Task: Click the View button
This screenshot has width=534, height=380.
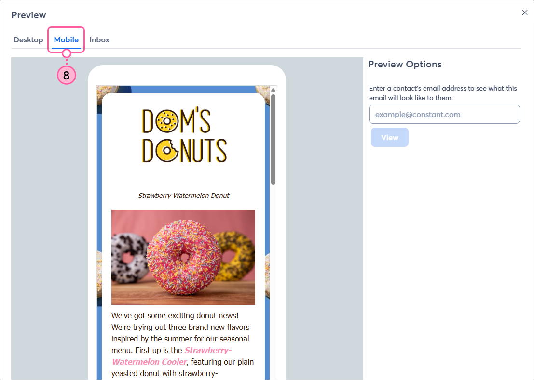Action: [390, 137]
